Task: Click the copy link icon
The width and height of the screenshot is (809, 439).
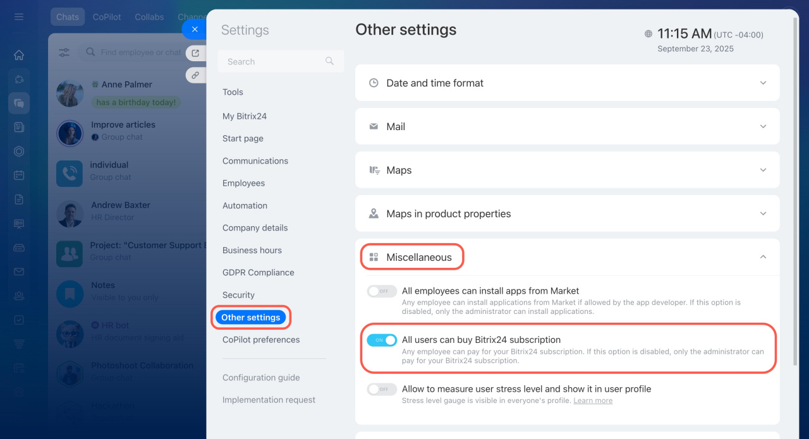Action: pos(196,75)
